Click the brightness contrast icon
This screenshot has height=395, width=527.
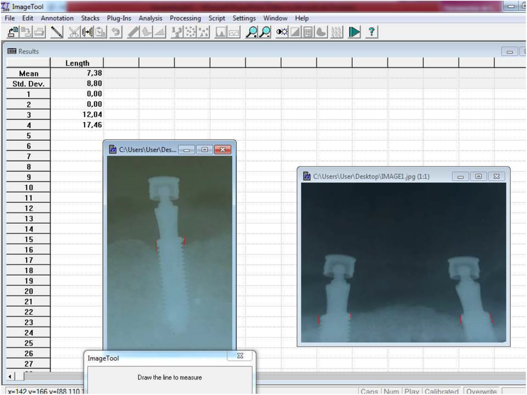282,32
